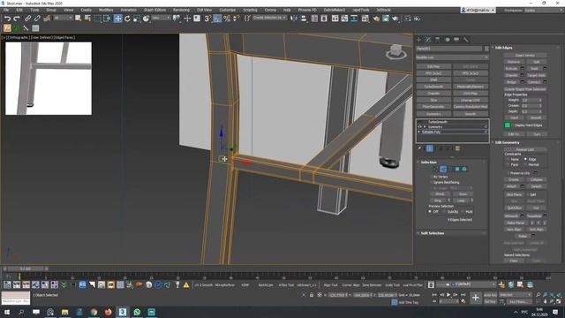Viewport: 565px width, 318px height.
Task: Toggle the Display Hard Edges checkbox
Action: [x=513, y=125]
